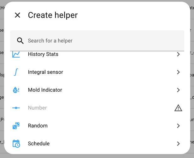Screen dimensions: 194x158
Task: Choose the Random helper label
Action: [38, 126]
